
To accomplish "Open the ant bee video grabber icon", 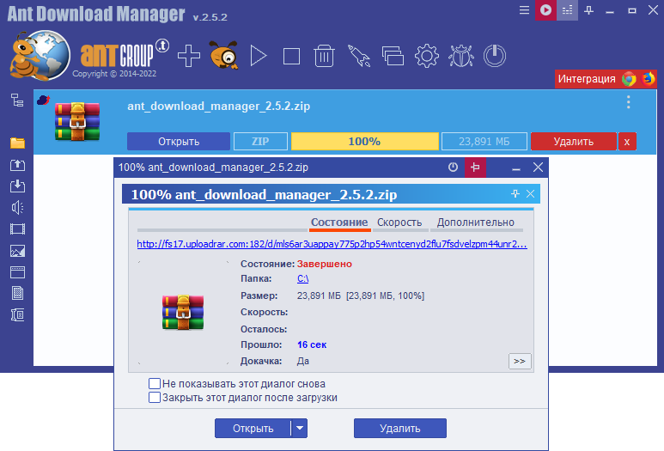I will pos(223,55).
